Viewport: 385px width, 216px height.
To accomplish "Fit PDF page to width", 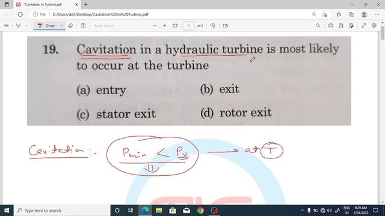I will tap(175, 25).
